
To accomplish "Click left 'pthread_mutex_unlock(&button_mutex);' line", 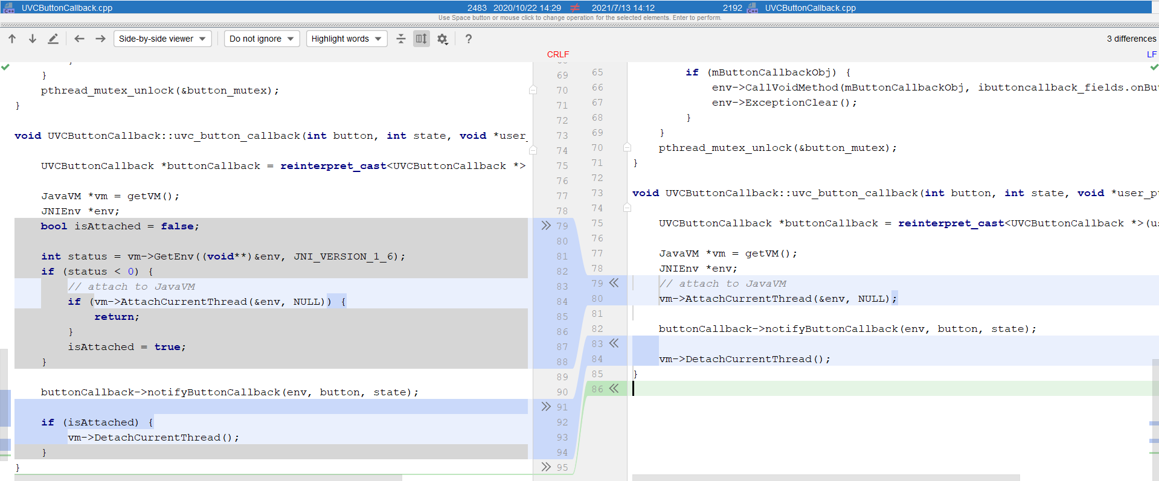I will pos(160,91).
